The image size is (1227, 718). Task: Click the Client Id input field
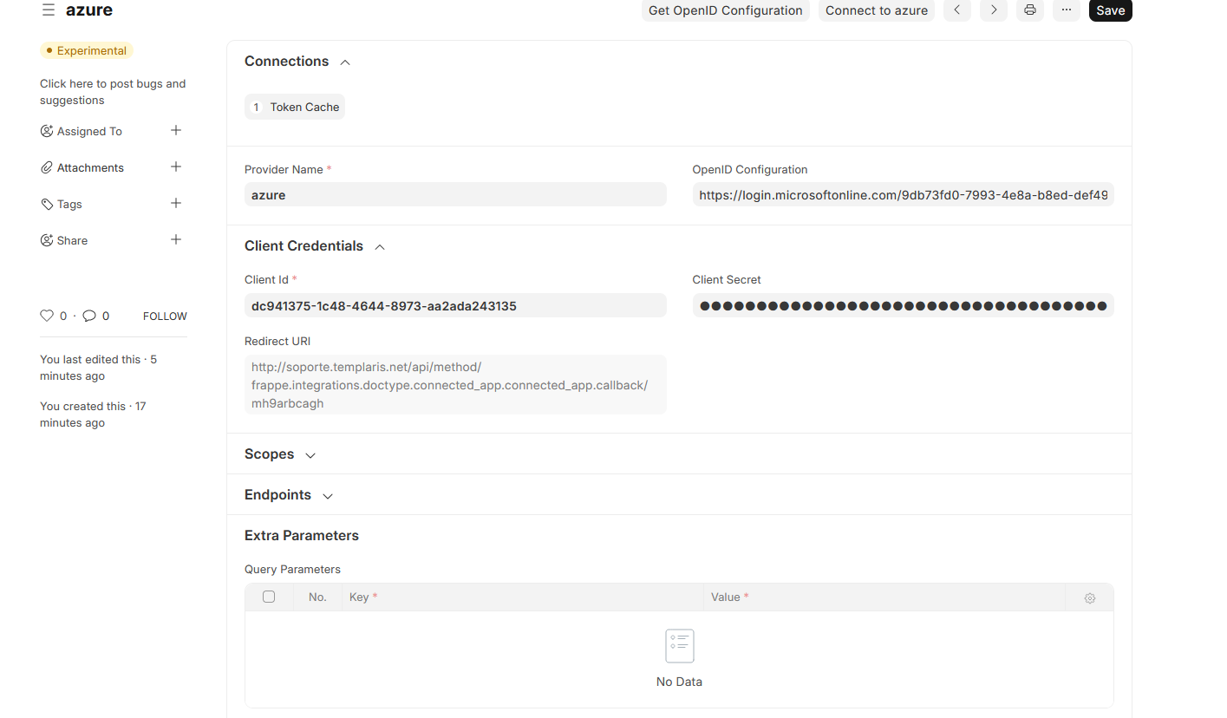(455, 305)
